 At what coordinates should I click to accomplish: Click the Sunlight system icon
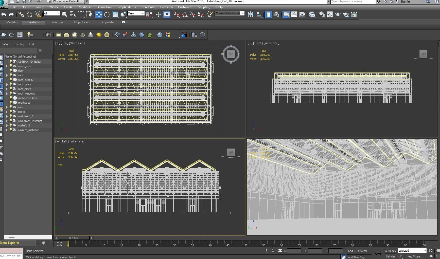click(99, 35)
